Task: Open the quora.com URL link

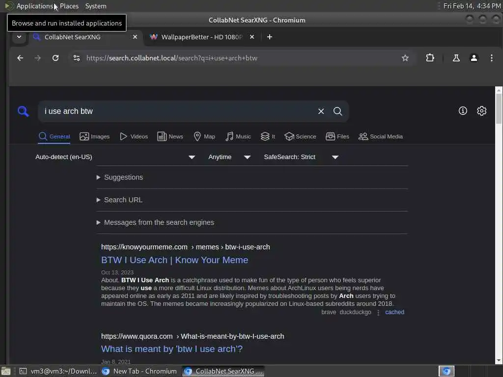Action: (193, 336)
